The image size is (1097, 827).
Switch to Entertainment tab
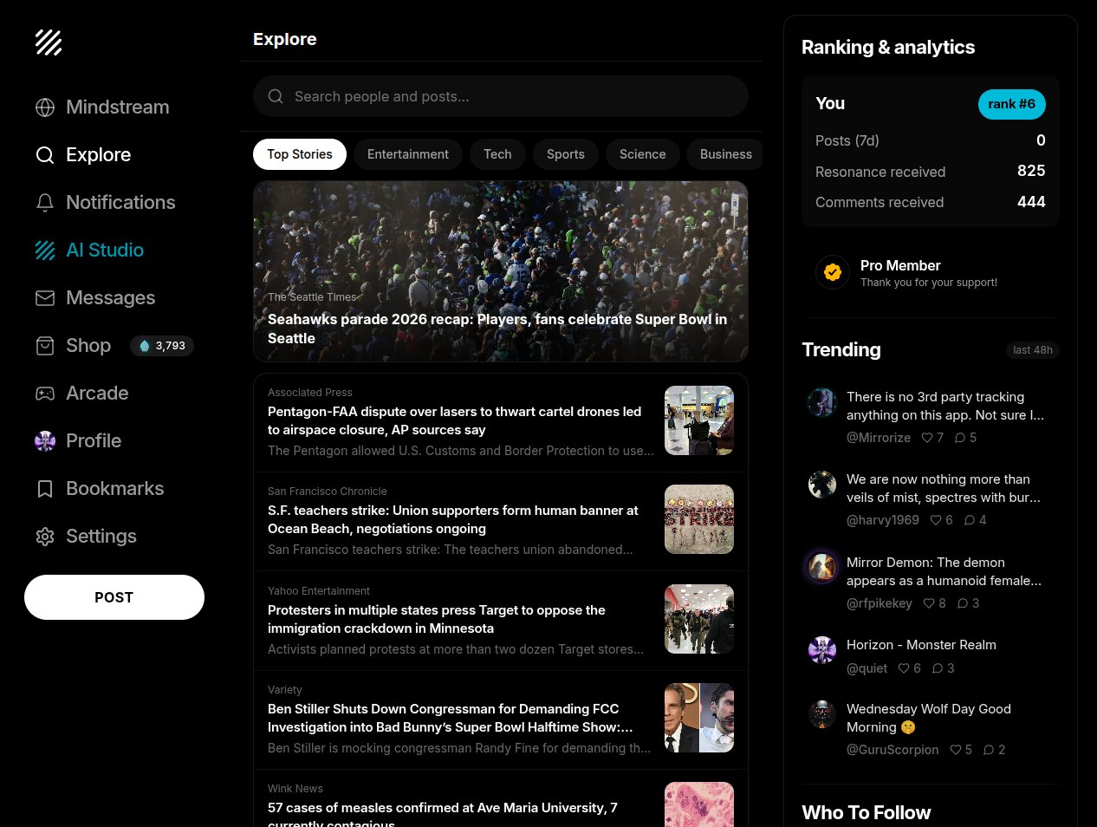pos(408,154)
